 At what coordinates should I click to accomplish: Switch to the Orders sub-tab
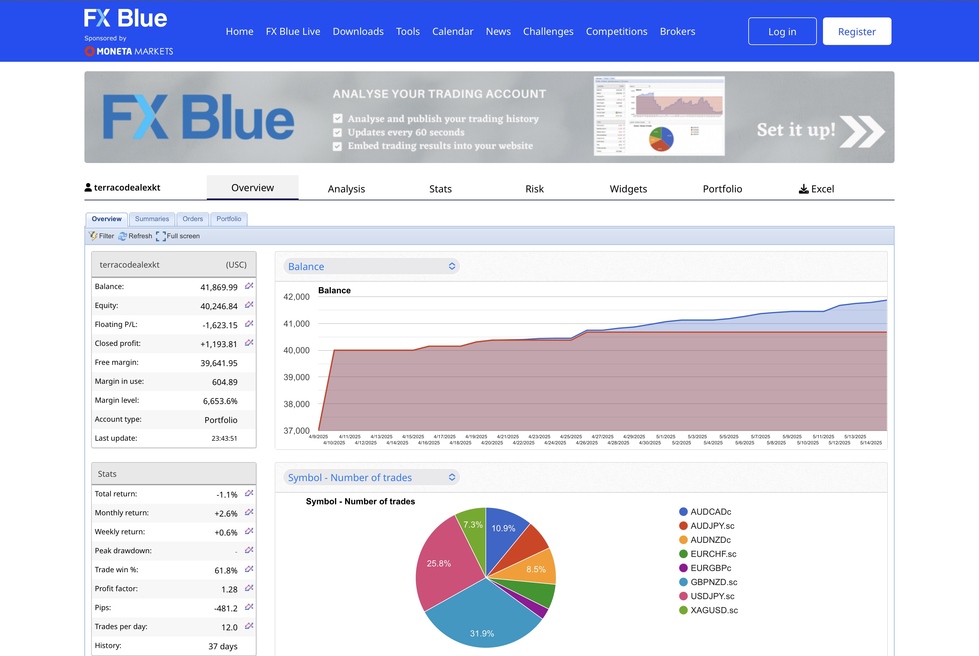pyautogui.click(x=192, y=219)
